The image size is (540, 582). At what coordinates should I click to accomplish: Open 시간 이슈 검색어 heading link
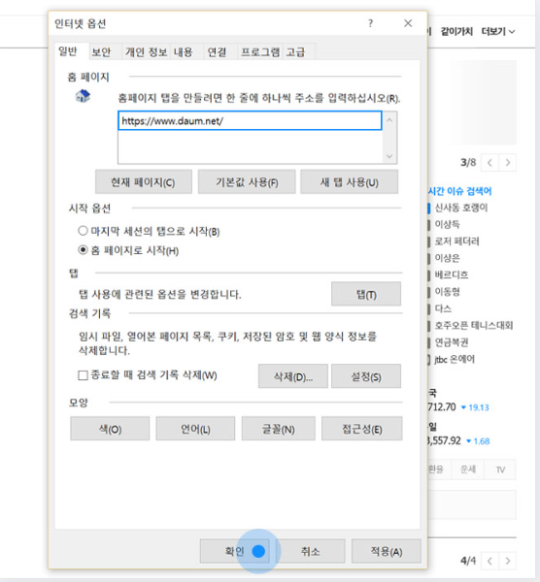(459, 191)
